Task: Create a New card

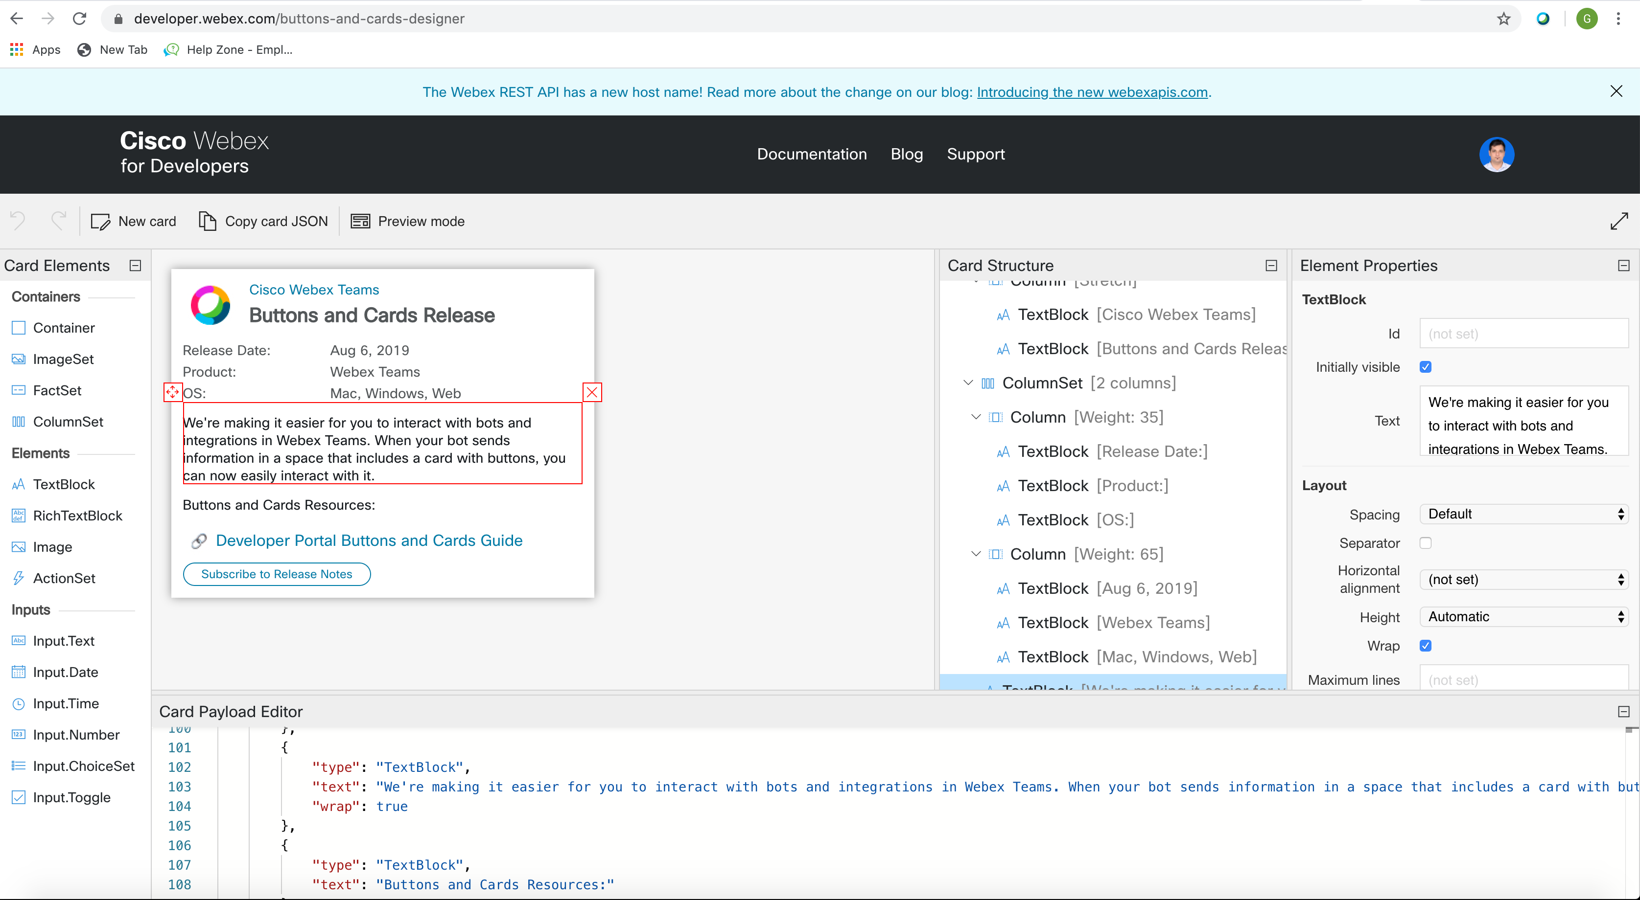Action: tap(134, 222)
